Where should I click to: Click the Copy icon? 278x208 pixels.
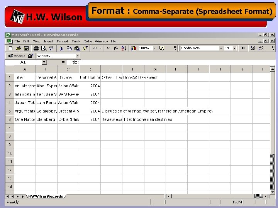[x=69, y=48]
